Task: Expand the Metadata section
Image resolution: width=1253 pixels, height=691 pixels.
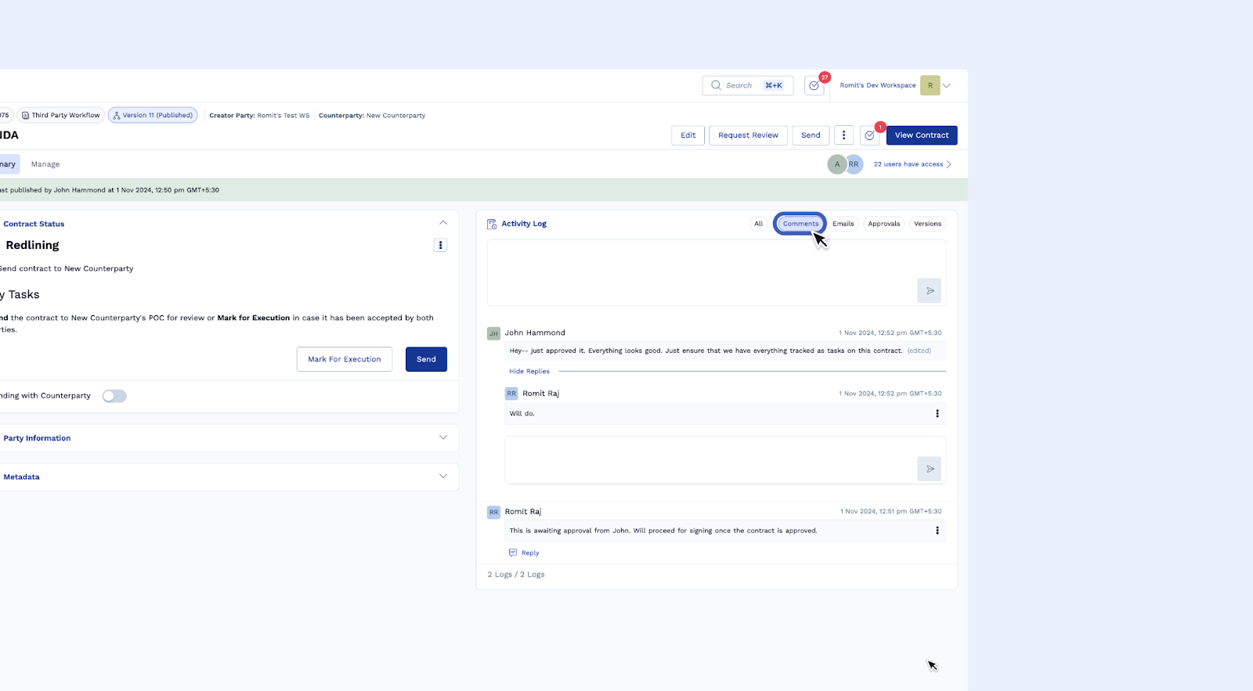Action: coord(443,477)
